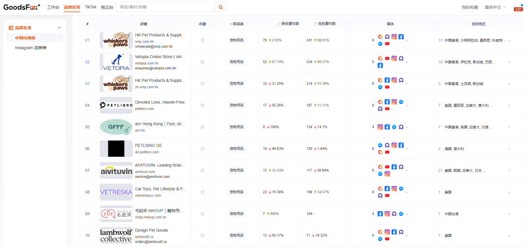Click help icon beside 在投素材数 header
Screen dimensions: 524x247
click(x=315, y=24)
